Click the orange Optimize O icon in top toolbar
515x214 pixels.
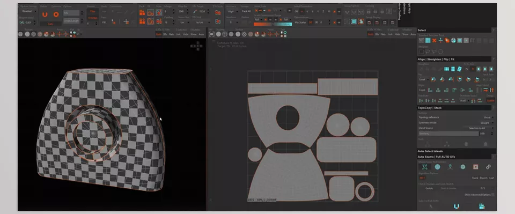56,14
